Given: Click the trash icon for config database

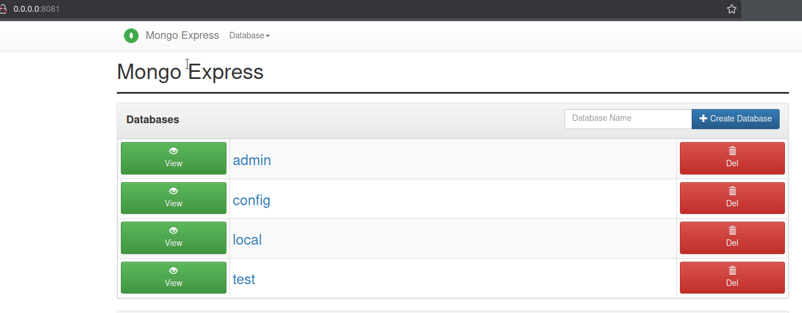Looking at the screenshot, I should (x=732, y=191).
